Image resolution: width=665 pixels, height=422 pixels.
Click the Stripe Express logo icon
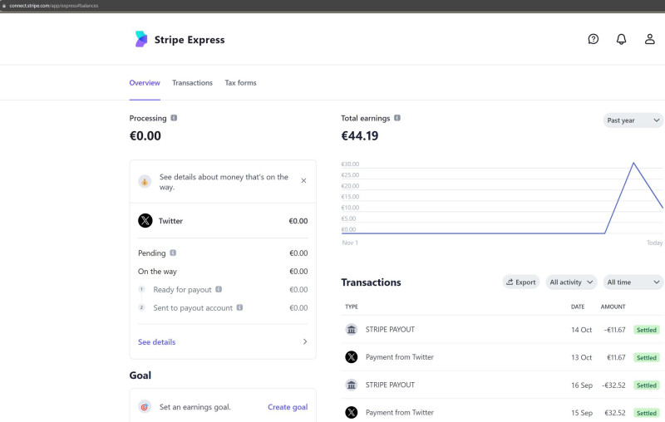pyautogui.click(x=141, y=39)
